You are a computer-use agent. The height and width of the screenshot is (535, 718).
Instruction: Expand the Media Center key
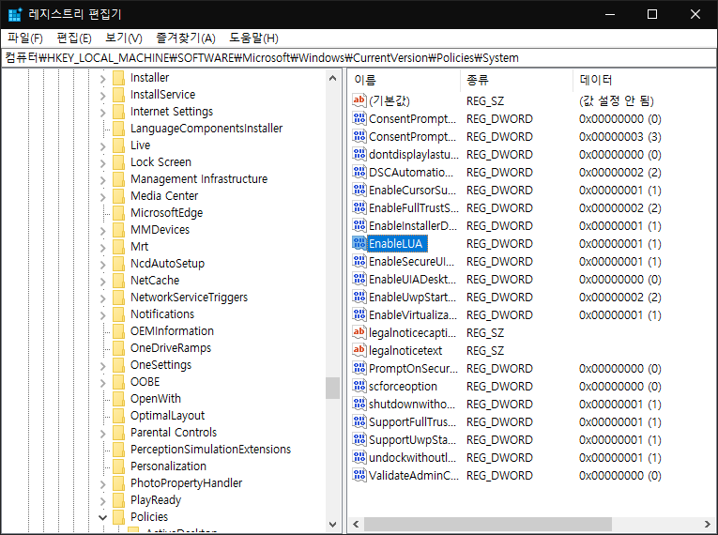(x=103, y=197)
